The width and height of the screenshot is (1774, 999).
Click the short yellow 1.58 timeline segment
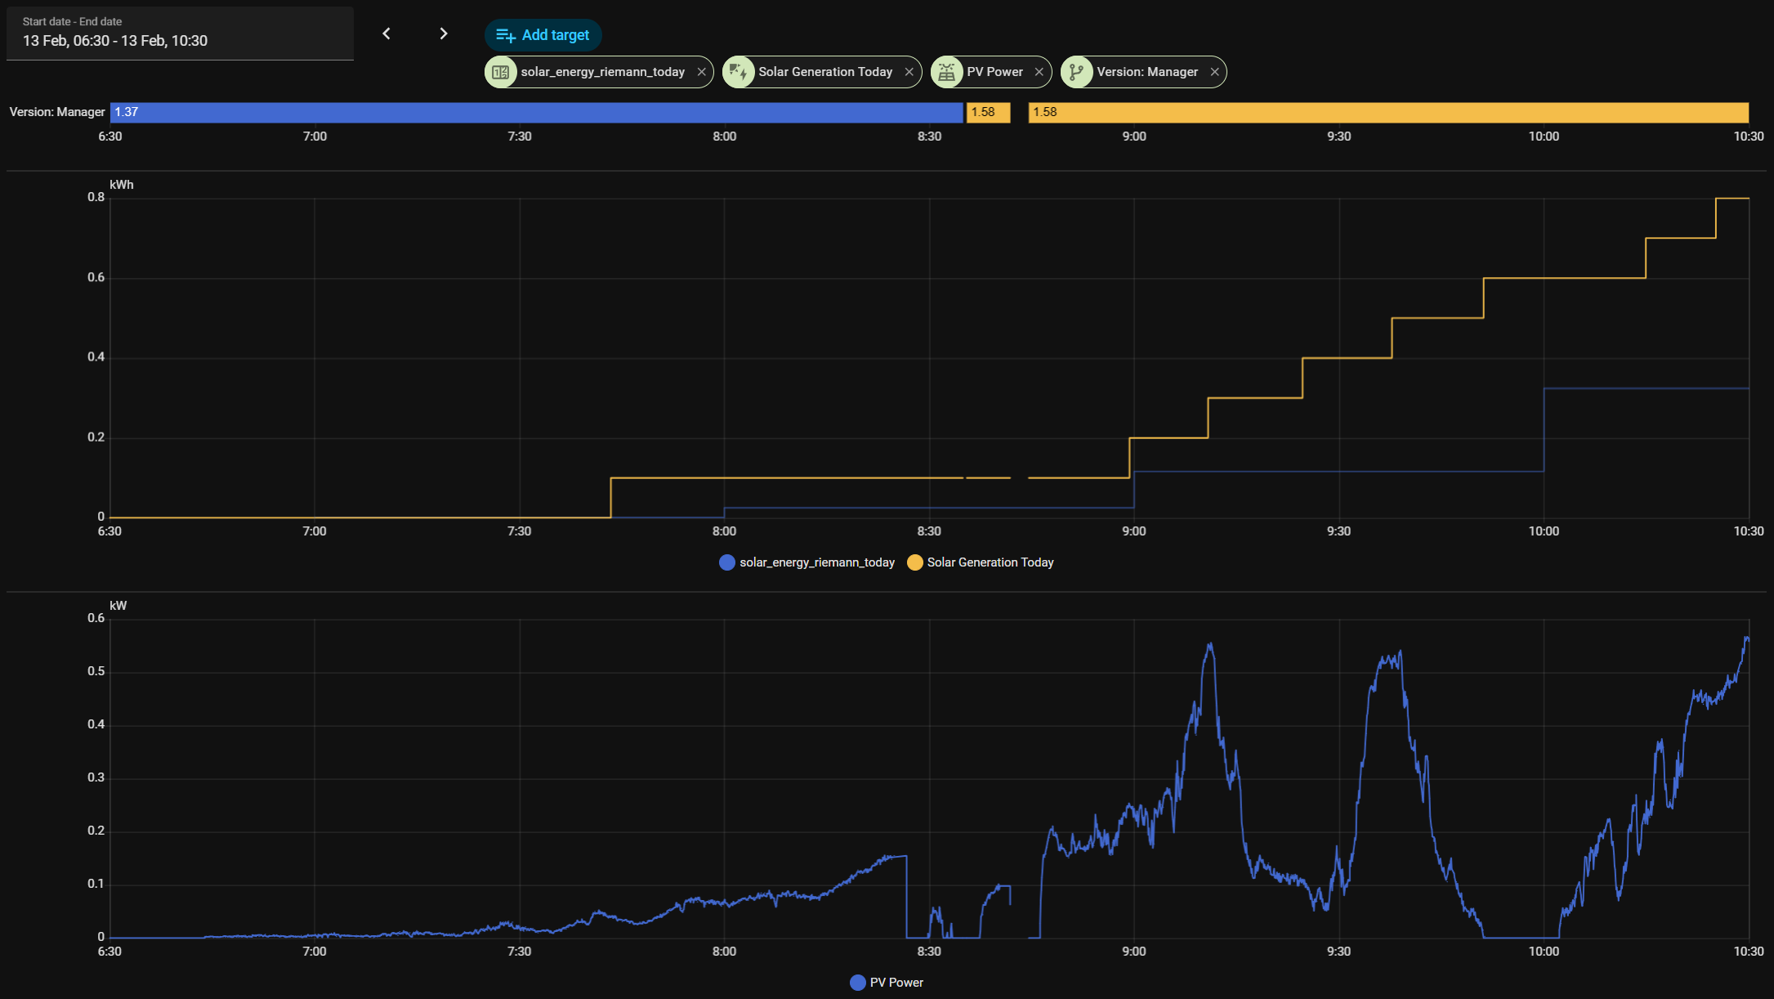[x=988, y=112]
